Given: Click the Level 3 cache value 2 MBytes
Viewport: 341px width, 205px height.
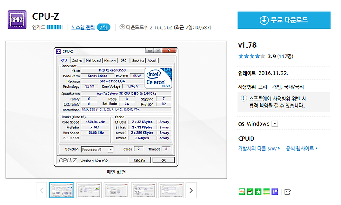Looking at the screenshot, I should tap(142, 138).
